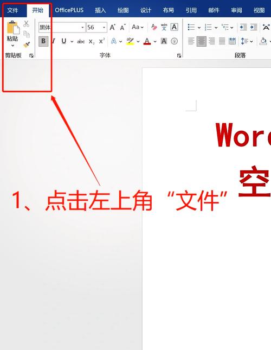Open the font name dropdown showing 黑体
Viewport: 271px width, 350px height.
pyautogui.click(x=62, y=28)
